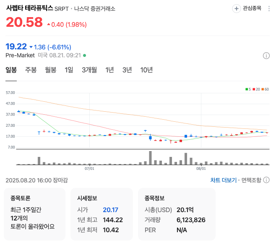Click the 거래량 value 6,123,826
Screen dimensions: 276x246
tap(191, 220)
